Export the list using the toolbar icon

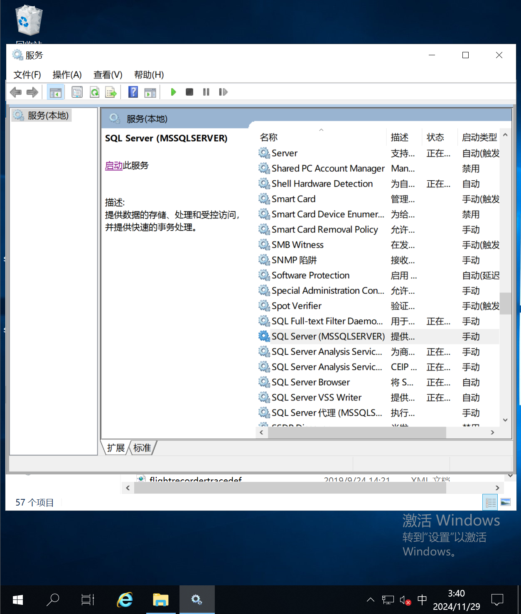click(111, 92)
